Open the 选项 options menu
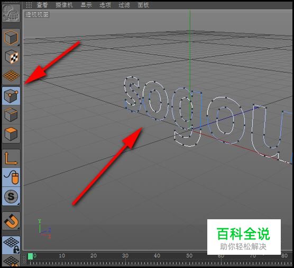The height and width of the screenshot is (268, 294). pos(105,5)
